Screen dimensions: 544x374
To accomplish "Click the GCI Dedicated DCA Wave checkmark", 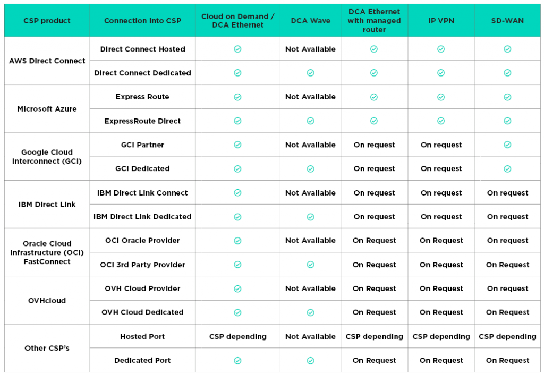I will tap(310, 169).
